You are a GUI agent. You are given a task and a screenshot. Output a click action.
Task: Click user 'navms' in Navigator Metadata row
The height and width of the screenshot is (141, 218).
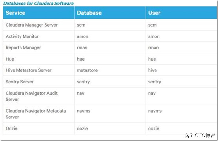click(181, 114)
